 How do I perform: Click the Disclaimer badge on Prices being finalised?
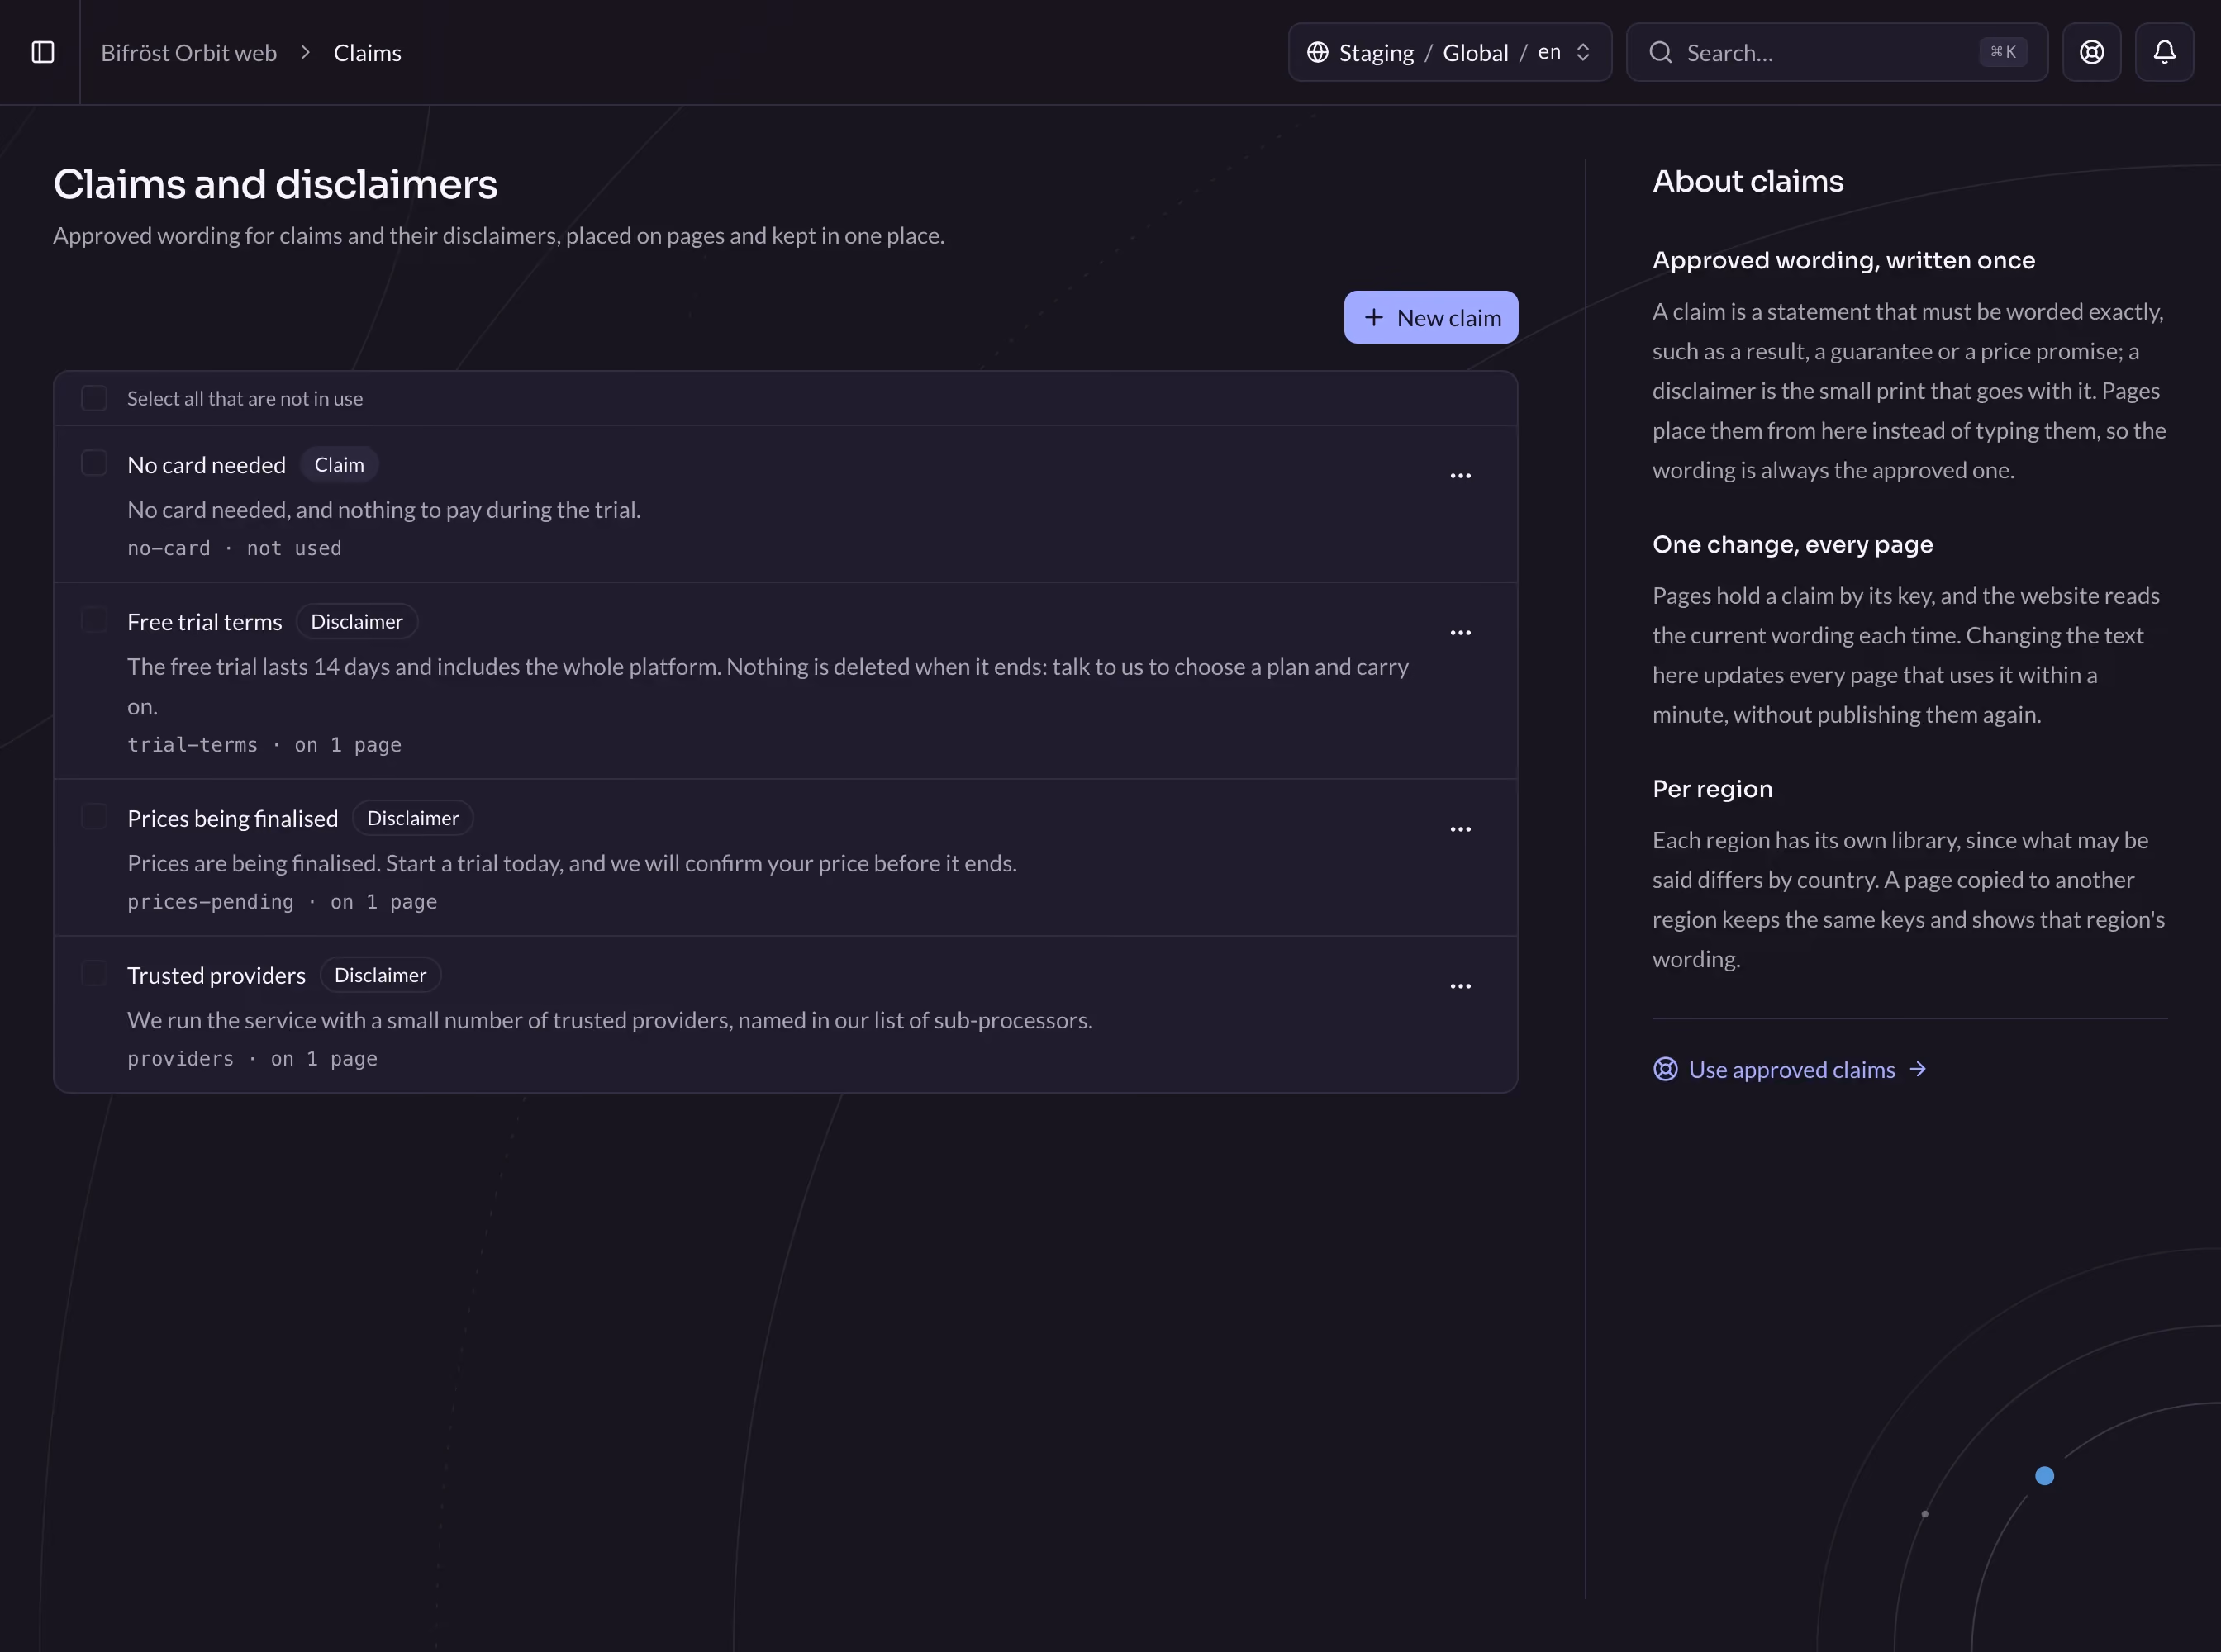[x=413, y=819]
